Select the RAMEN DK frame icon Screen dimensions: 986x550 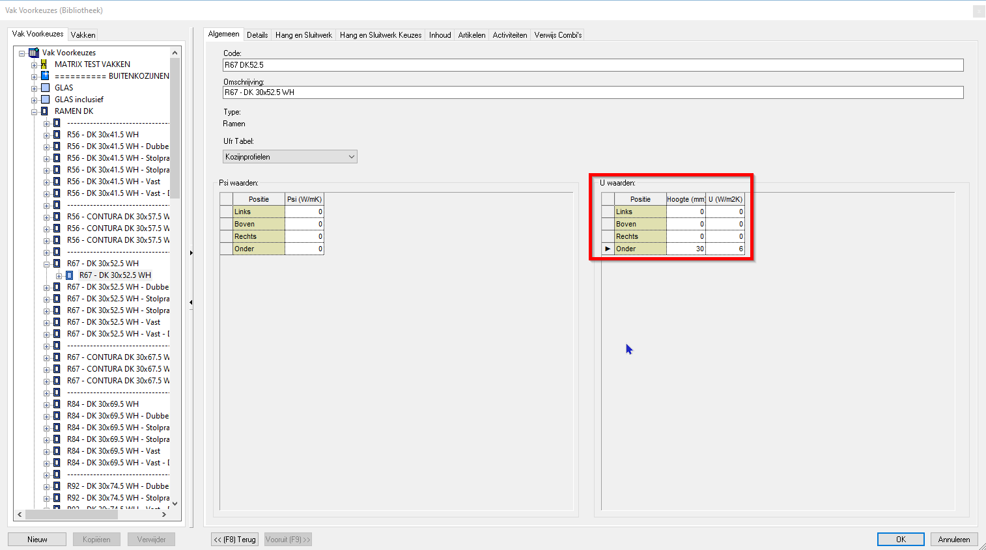[x=45, y=111]
